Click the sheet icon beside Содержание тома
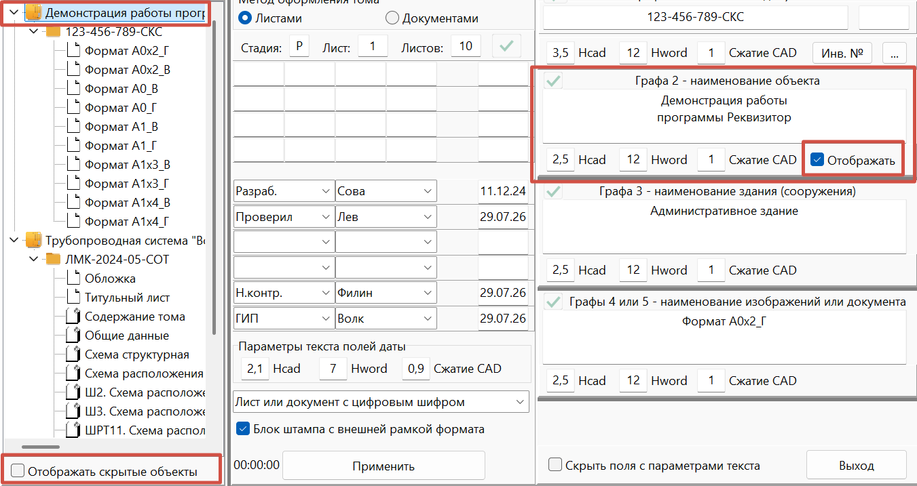Image resolution: width=917 pixels, height=486 pixels. 74,317
